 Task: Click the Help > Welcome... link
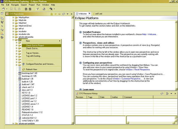(x=150, y=34)
